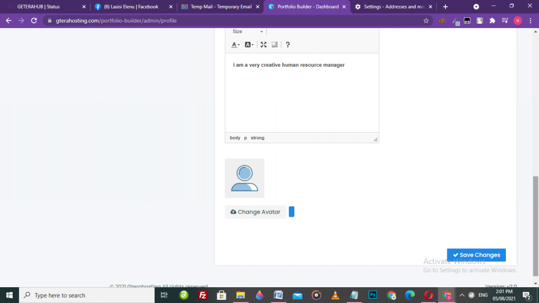Open Microsoft Edge from taskbar
Image resolution: width=539 pixels, height=303 pixels.
click(x=410, y=295)
